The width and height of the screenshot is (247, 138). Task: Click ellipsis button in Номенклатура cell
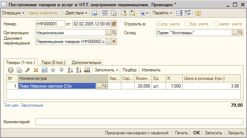99,86
